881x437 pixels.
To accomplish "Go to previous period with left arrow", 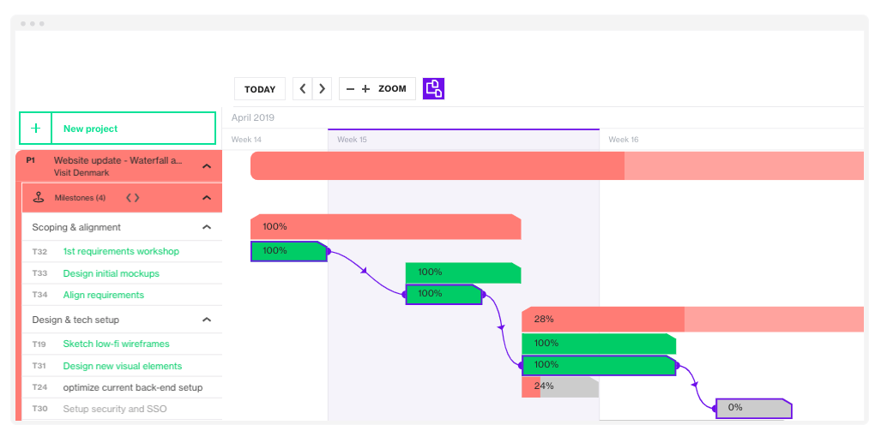I will (303, 88).
